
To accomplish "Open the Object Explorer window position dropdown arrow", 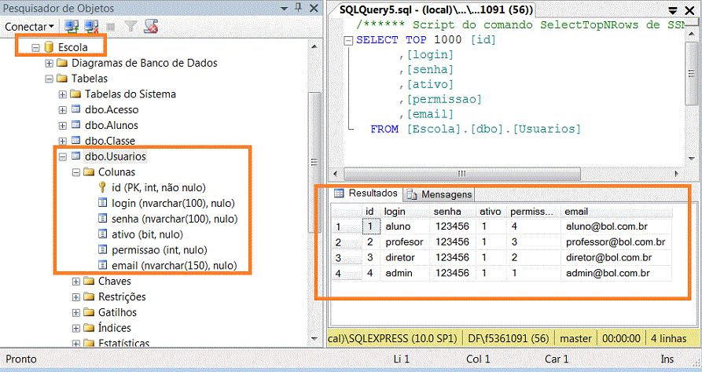I will click(x=284, y=9).
